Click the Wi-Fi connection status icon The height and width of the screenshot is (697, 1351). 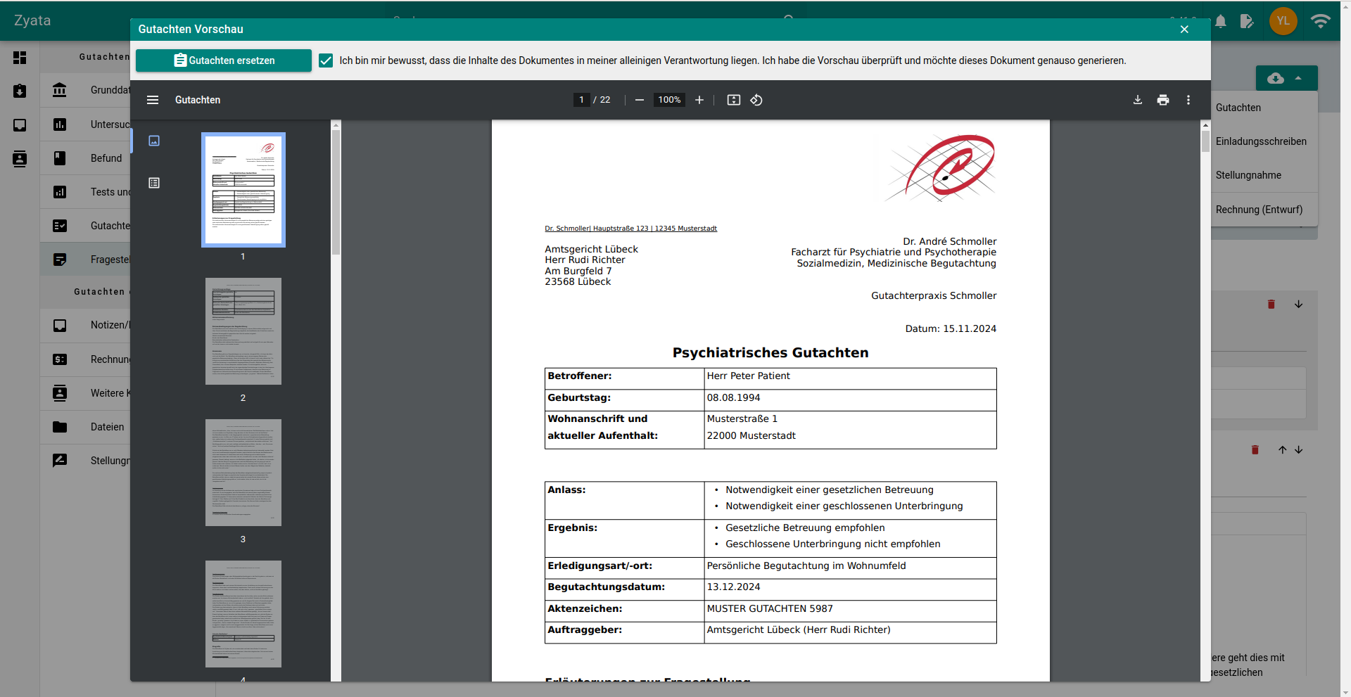tap(1321, 21)
